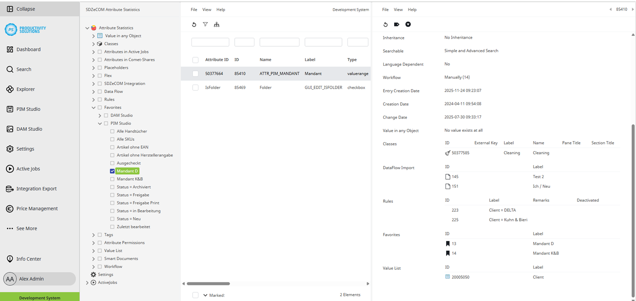Select the Explorer icon in the sidebar
Screen dimensions: 636x301
[x=11, y=89]
